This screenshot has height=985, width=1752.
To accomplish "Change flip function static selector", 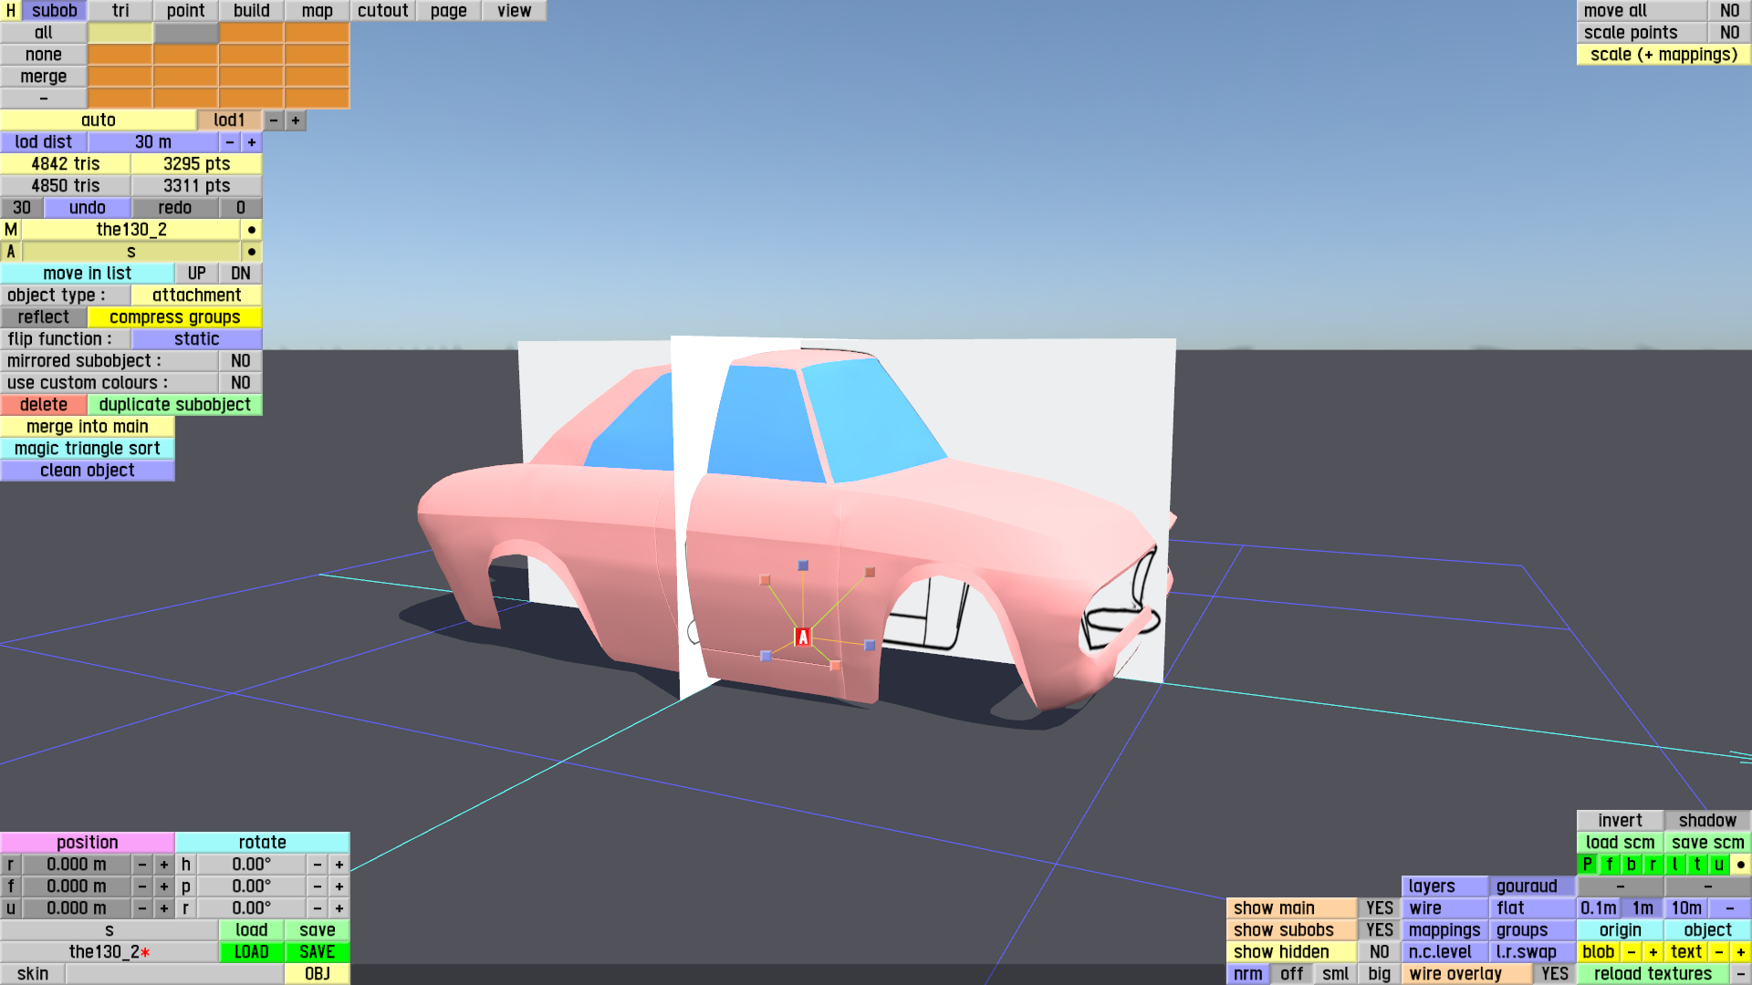I will (x=196, y=339).
